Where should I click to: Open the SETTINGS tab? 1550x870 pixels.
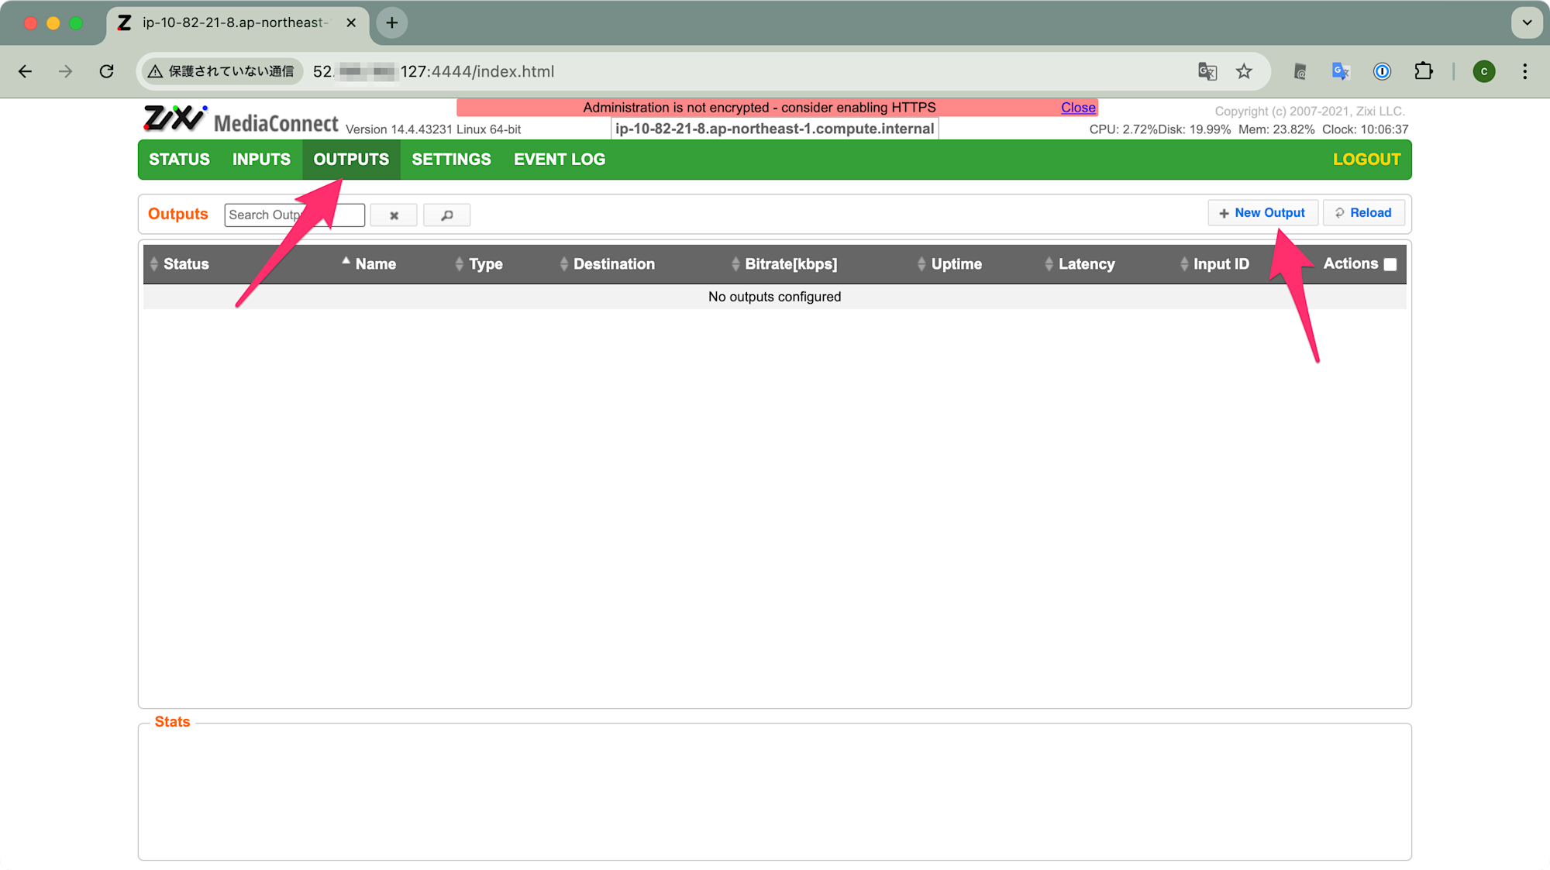(x=451, y=160)
